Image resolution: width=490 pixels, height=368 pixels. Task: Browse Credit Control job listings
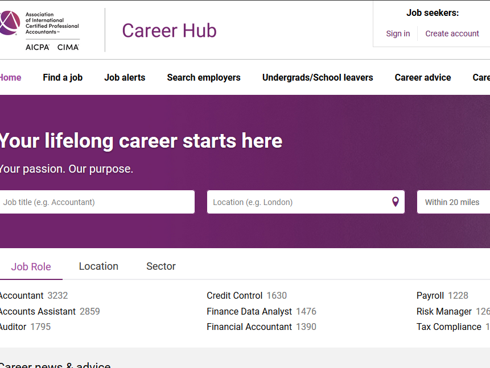[234, 296]
